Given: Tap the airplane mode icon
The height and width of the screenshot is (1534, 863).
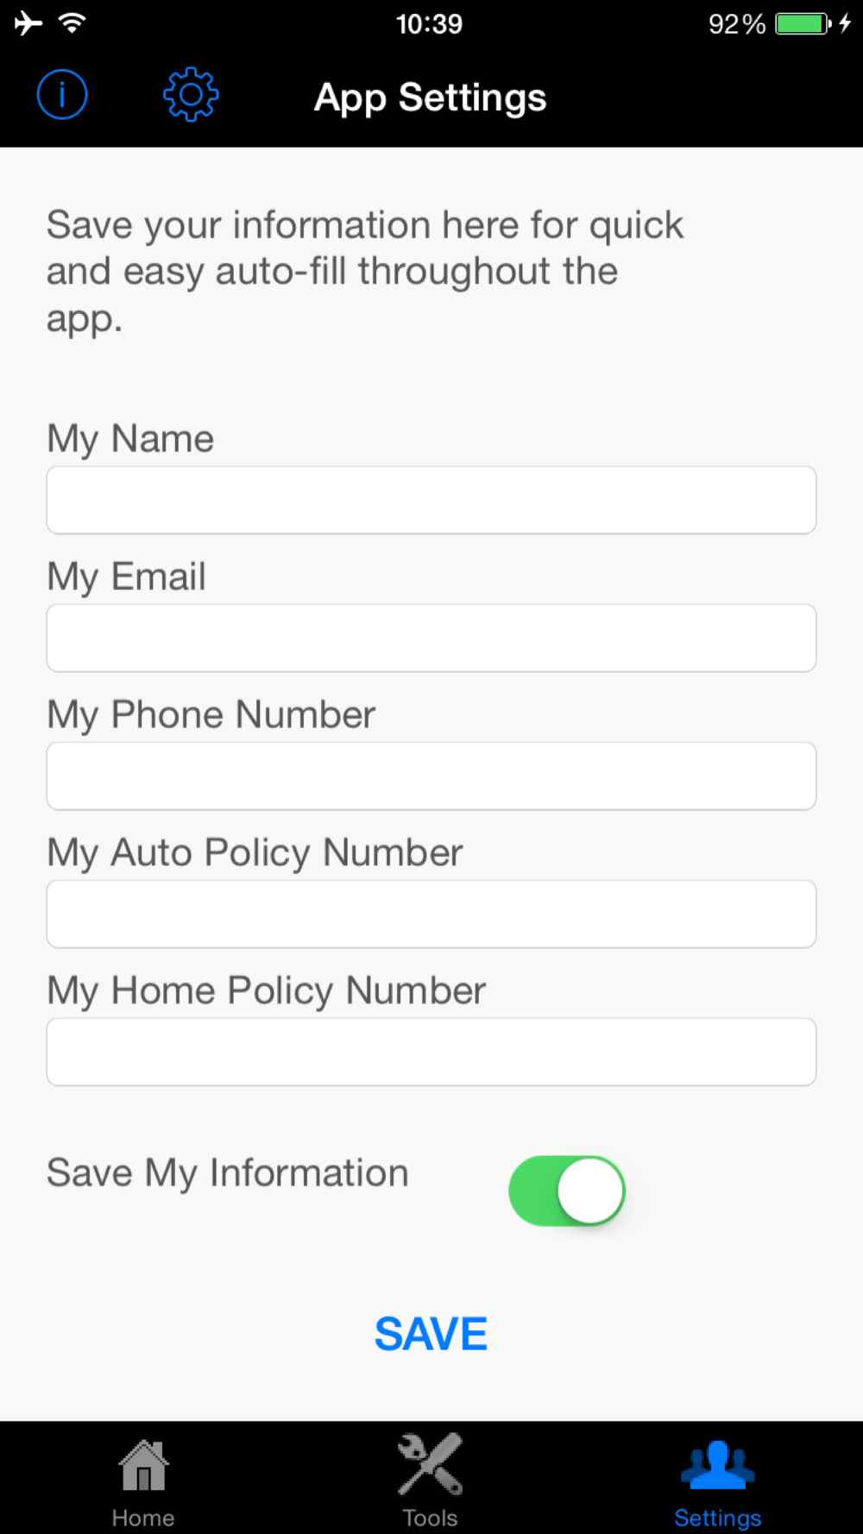Looking at the screenshot, I should (28, 23).
